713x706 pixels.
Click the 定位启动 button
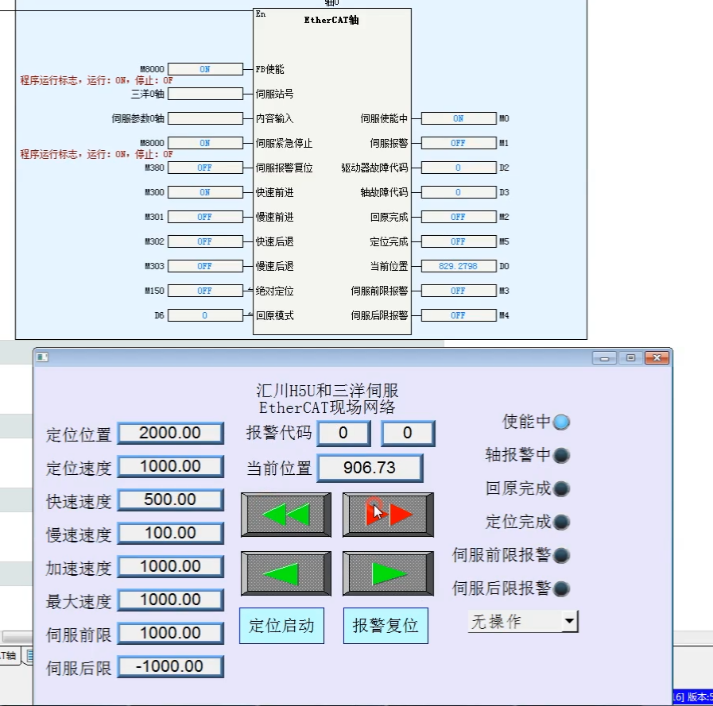tap(281, 626)
